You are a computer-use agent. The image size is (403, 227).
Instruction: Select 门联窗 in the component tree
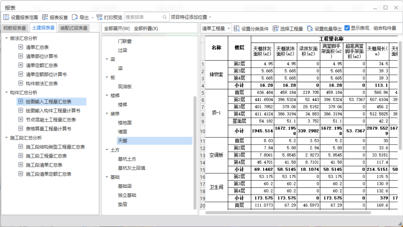point(125,41)
